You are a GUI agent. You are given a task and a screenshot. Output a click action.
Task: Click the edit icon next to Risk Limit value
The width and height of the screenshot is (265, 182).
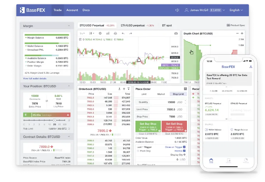[x=69, y=128]
